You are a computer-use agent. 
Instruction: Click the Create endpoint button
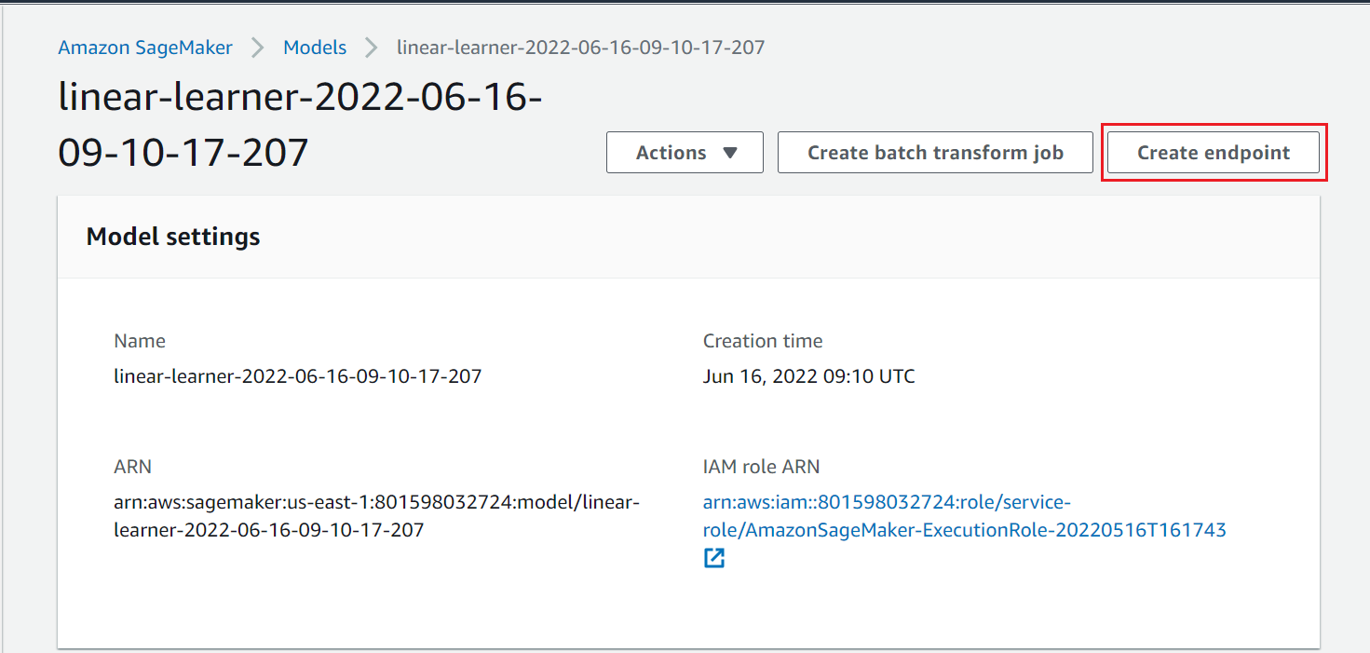click(1214, 153)
